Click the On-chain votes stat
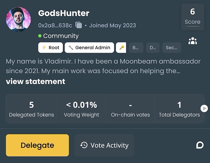The height and width of the screenshot is (163, 210). [x=130, y=109]
